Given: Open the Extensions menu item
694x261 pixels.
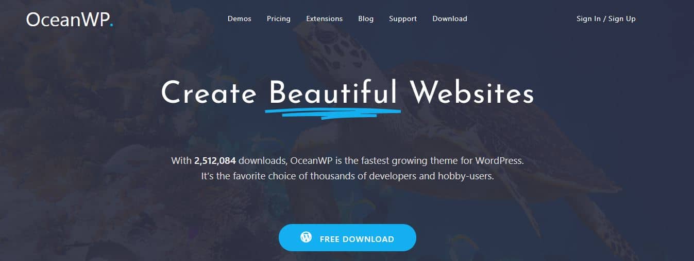Looking at the screenshot, I should click(x=324, y=18).
